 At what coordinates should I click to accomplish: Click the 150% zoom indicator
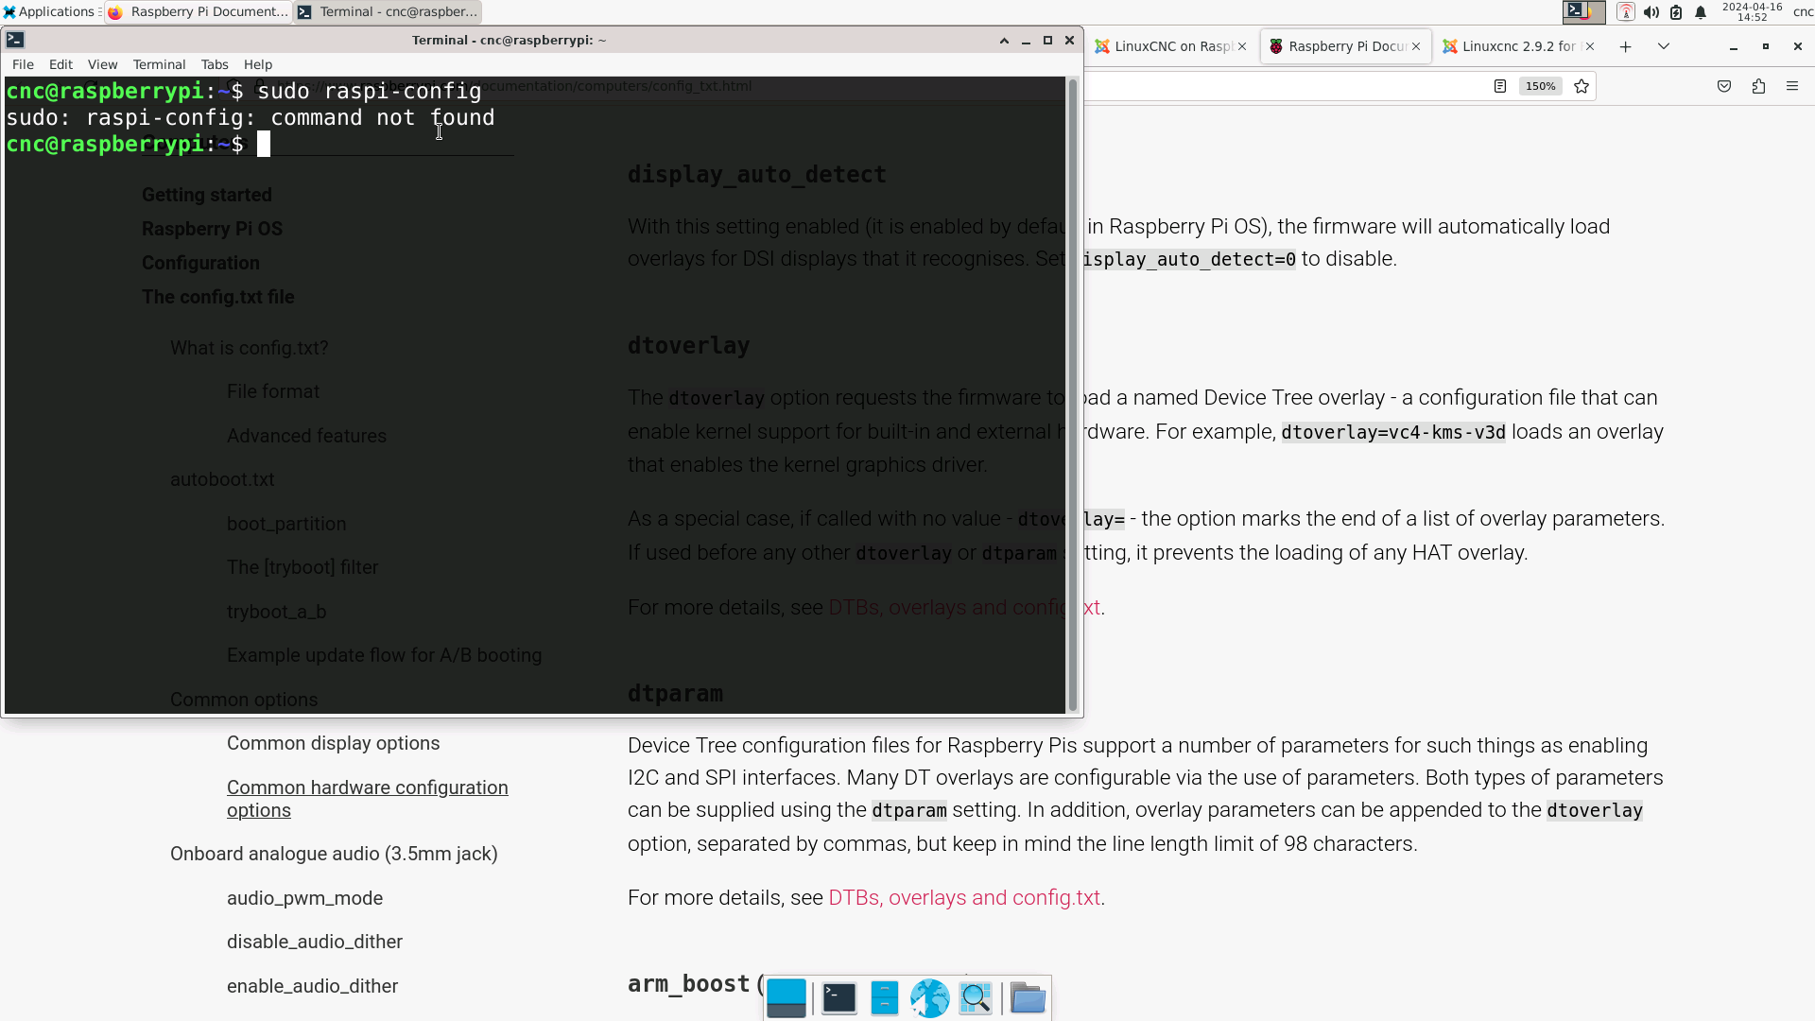point(1540,86)
